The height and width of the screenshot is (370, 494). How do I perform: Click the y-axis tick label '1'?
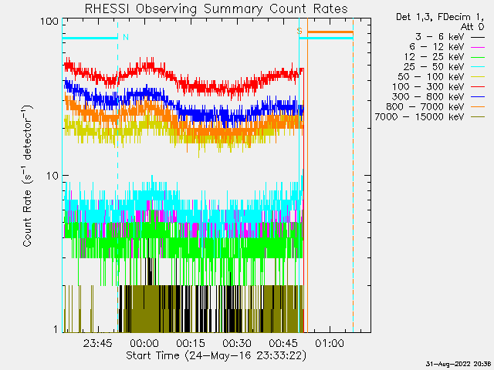pyautogui.click(x=56, y=329)
